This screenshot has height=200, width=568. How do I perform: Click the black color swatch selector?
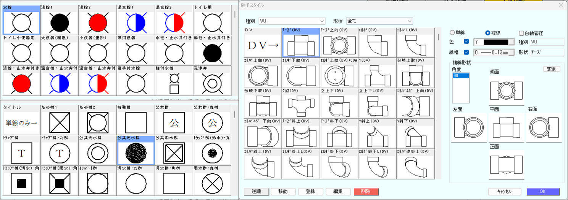tap(494, 42)
